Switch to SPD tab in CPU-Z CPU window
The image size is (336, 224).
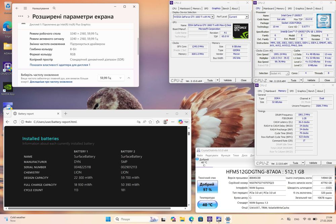290,9
